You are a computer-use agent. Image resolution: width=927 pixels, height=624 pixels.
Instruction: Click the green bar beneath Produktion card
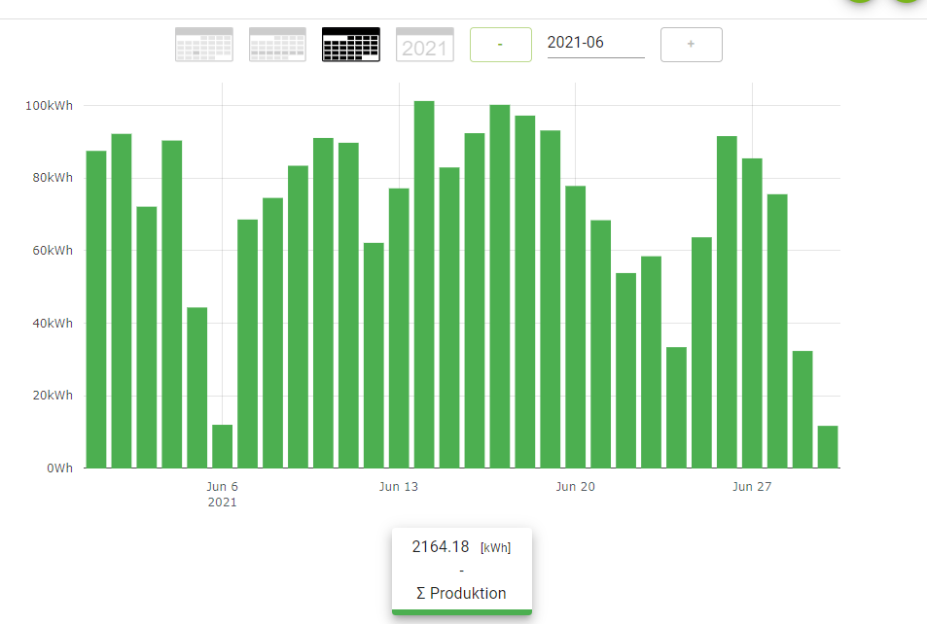coord(462,612)
